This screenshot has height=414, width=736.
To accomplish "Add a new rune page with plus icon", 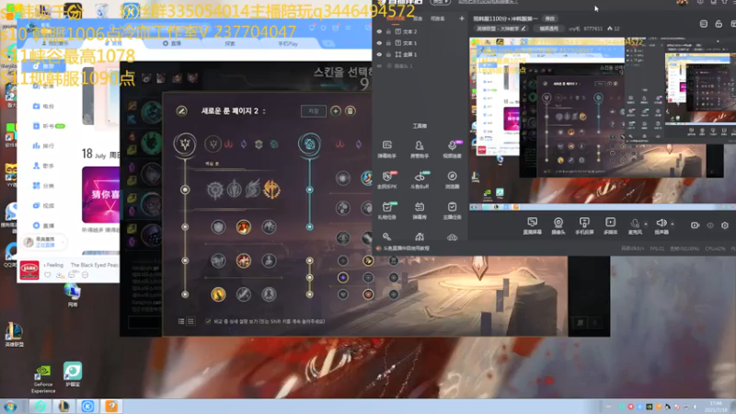I will click(x=336, y=111).
